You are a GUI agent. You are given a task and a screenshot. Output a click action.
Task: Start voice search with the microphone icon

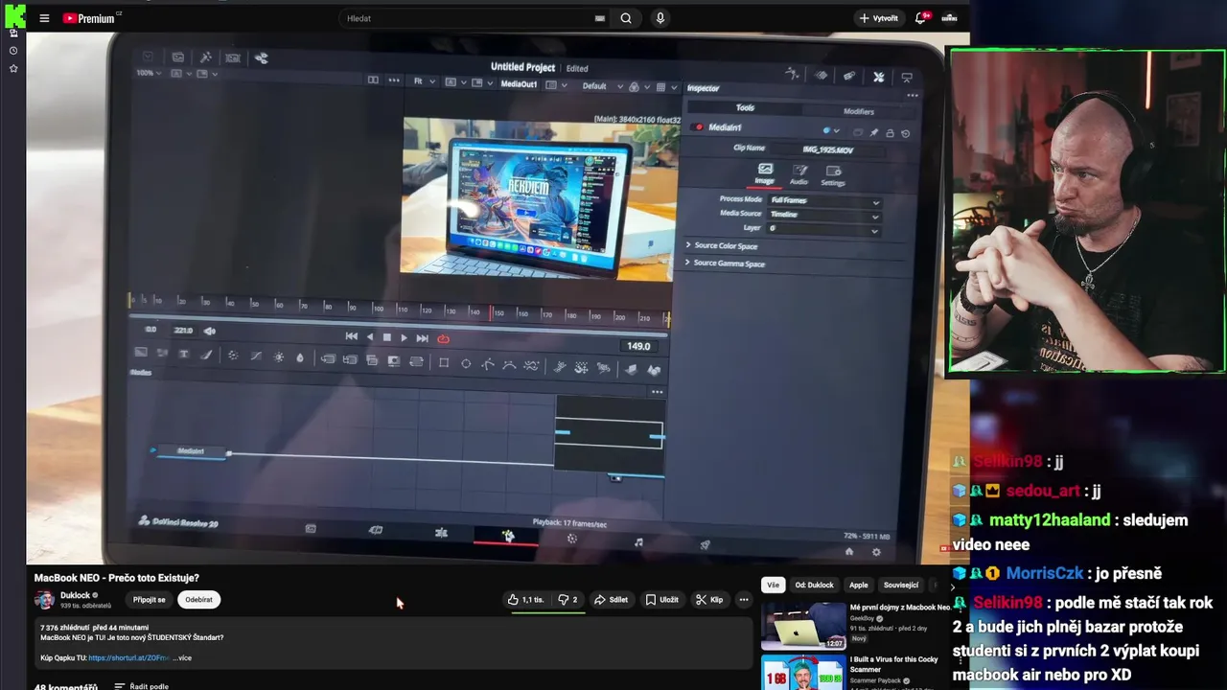[660, 18]
